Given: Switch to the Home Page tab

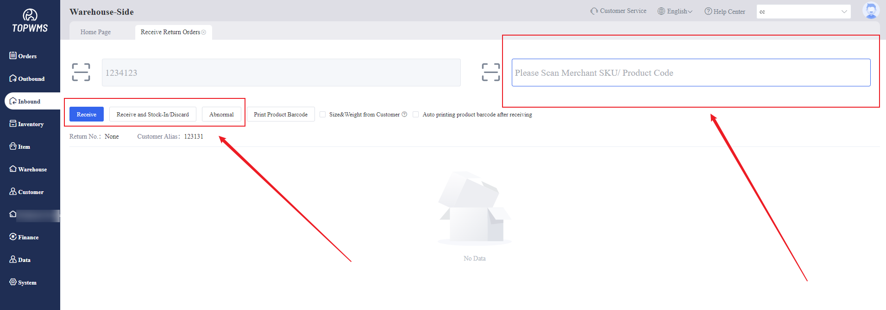Looking at the screenshot, I should pyautogui.click(x=95, y=32).
